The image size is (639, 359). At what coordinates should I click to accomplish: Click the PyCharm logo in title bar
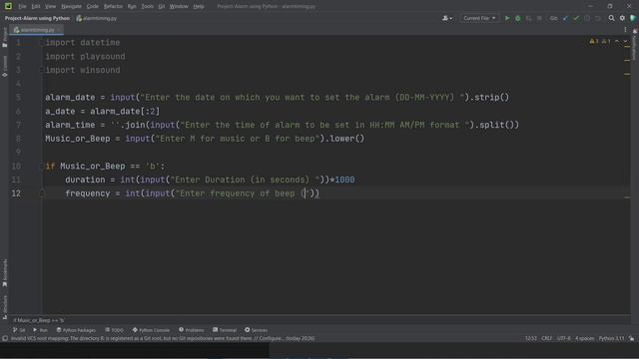(8, 6)
